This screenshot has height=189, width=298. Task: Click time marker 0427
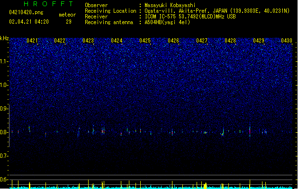click(202, 41)
